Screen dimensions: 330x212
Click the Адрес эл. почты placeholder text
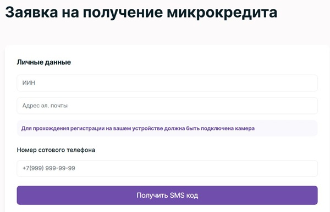(x=45, y=106)
